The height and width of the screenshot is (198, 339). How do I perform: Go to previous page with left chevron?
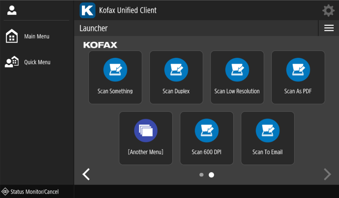point(86,174)
